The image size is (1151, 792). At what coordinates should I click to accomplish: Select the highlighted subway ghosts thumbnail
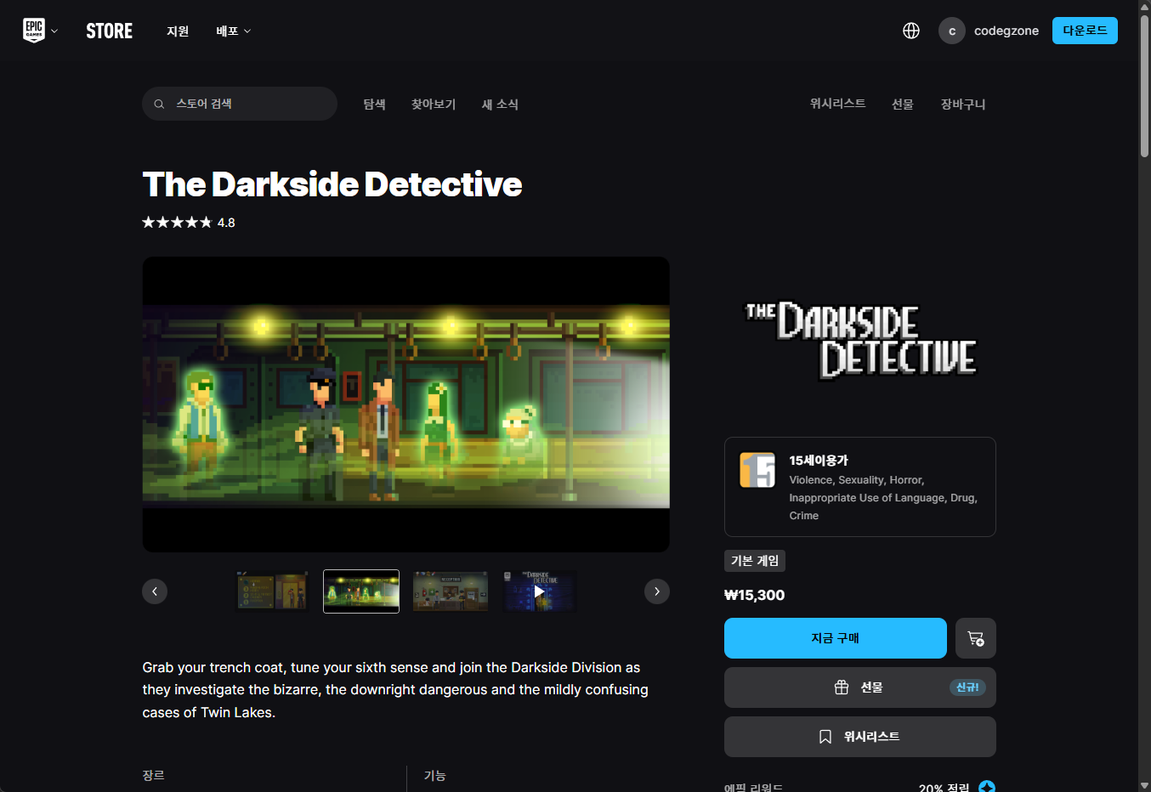click(361, 591)
